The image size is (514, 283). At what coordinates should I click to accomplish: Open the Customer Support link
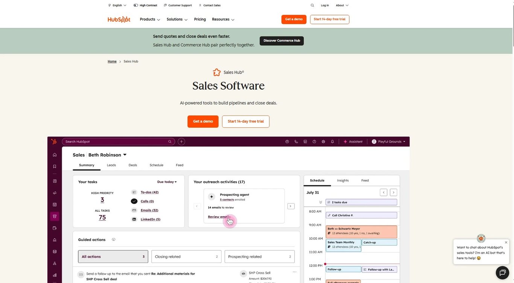point(178,5)
